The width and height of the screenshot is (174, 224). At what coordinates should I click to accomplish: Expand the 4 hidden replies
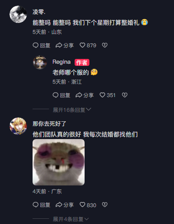tap(71, 219)
